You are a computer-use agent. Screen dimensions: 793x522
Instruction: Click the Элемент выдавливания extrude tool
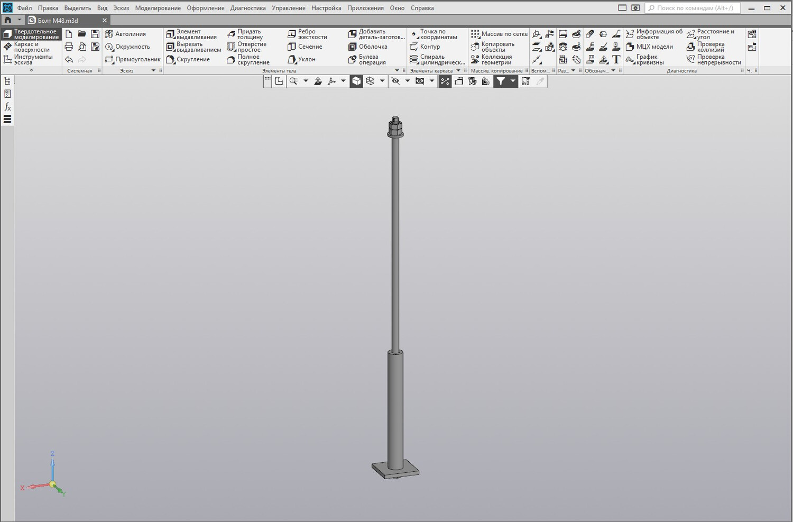pos(191,34)
